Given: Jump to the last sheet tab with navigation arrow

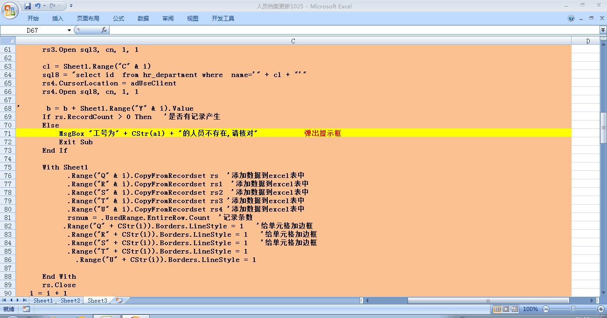Looking at the screenshot, I should (x=26, y=300).
